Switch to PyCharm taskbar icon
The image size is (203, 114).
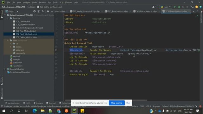pyautogui.click(x=74, y=111)
